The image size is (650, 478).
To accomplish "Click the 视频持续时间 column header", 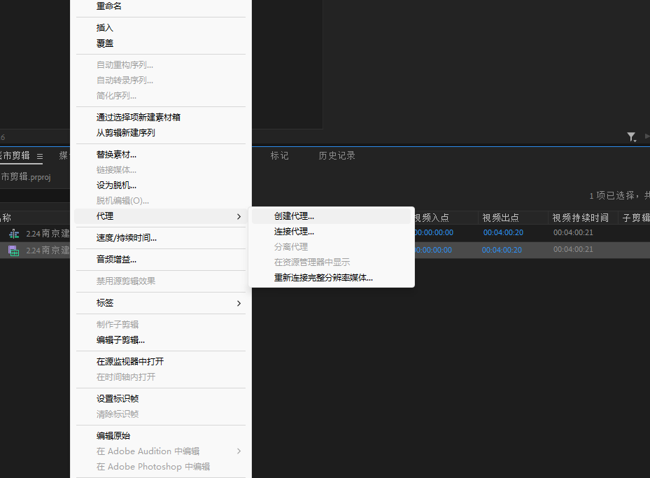I will [x=580, y=218].
